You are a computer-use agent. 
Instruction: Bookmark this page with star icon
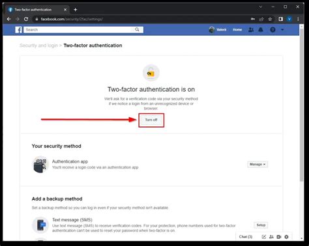coord(270,19)
